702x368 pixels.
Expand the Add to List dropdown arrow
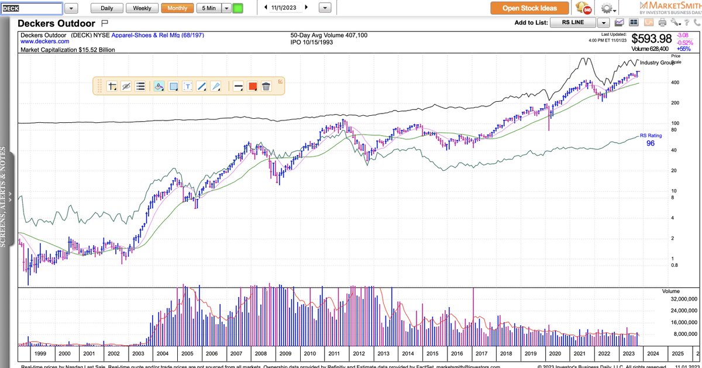[x=604, y=23]
